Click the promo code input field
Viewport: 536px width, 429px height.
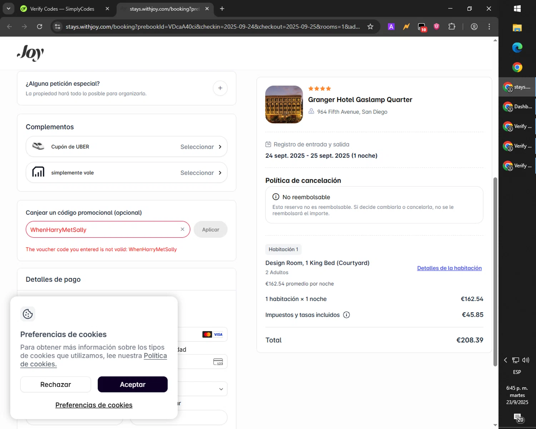pyautogui.click(x=108, y=230)
